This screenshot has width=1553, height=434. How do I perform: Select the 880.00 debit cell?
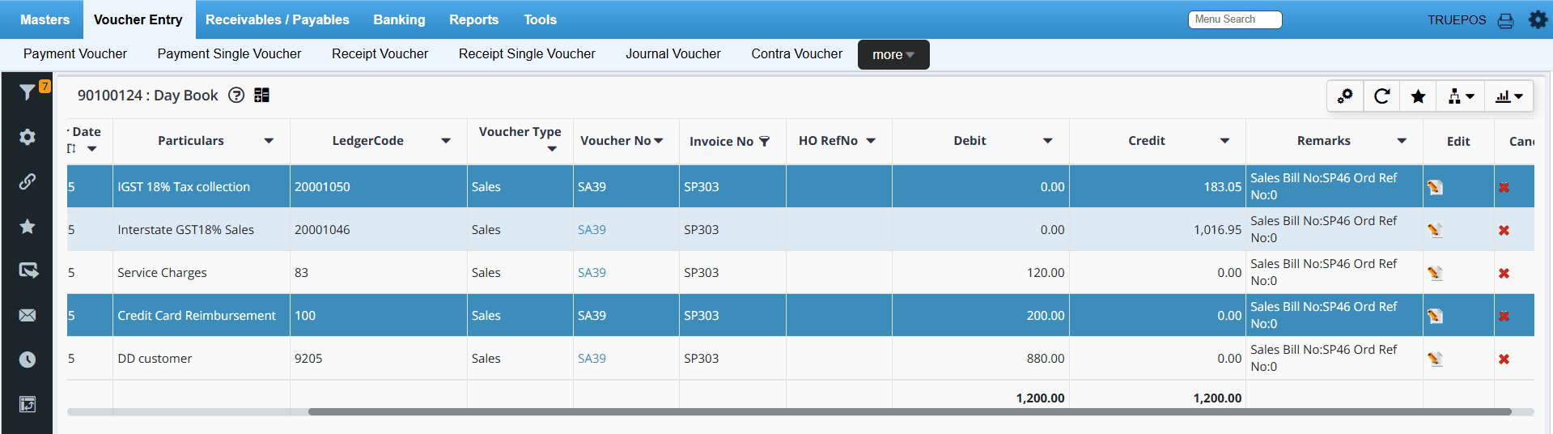click(x=981, y=359)
